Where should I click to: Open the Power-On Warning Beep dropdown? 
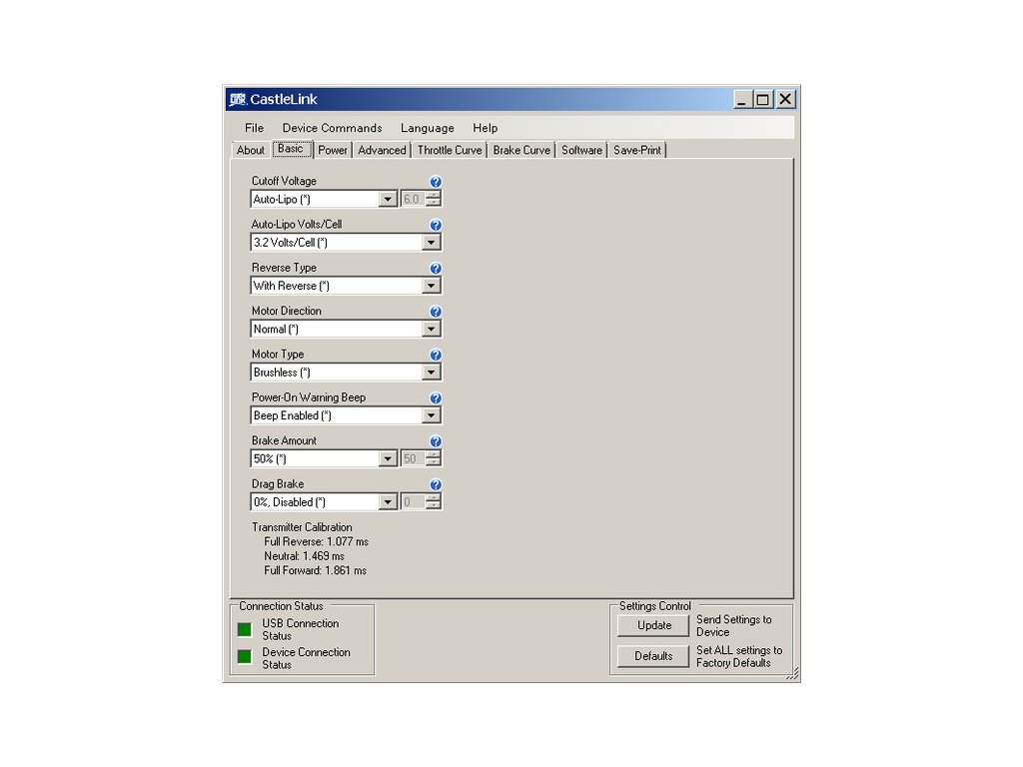point(431,415)
